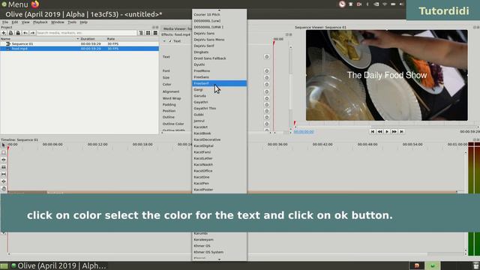Select the Slide tool in timeline toolbar
The height and width of the screenshot is (270, 480).
point(4,181)
